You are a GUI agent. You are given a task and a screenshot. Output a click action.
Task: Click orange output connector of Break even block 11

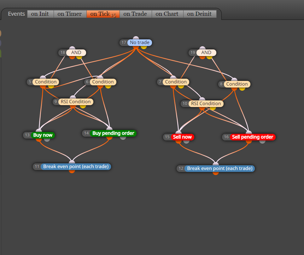72,171
